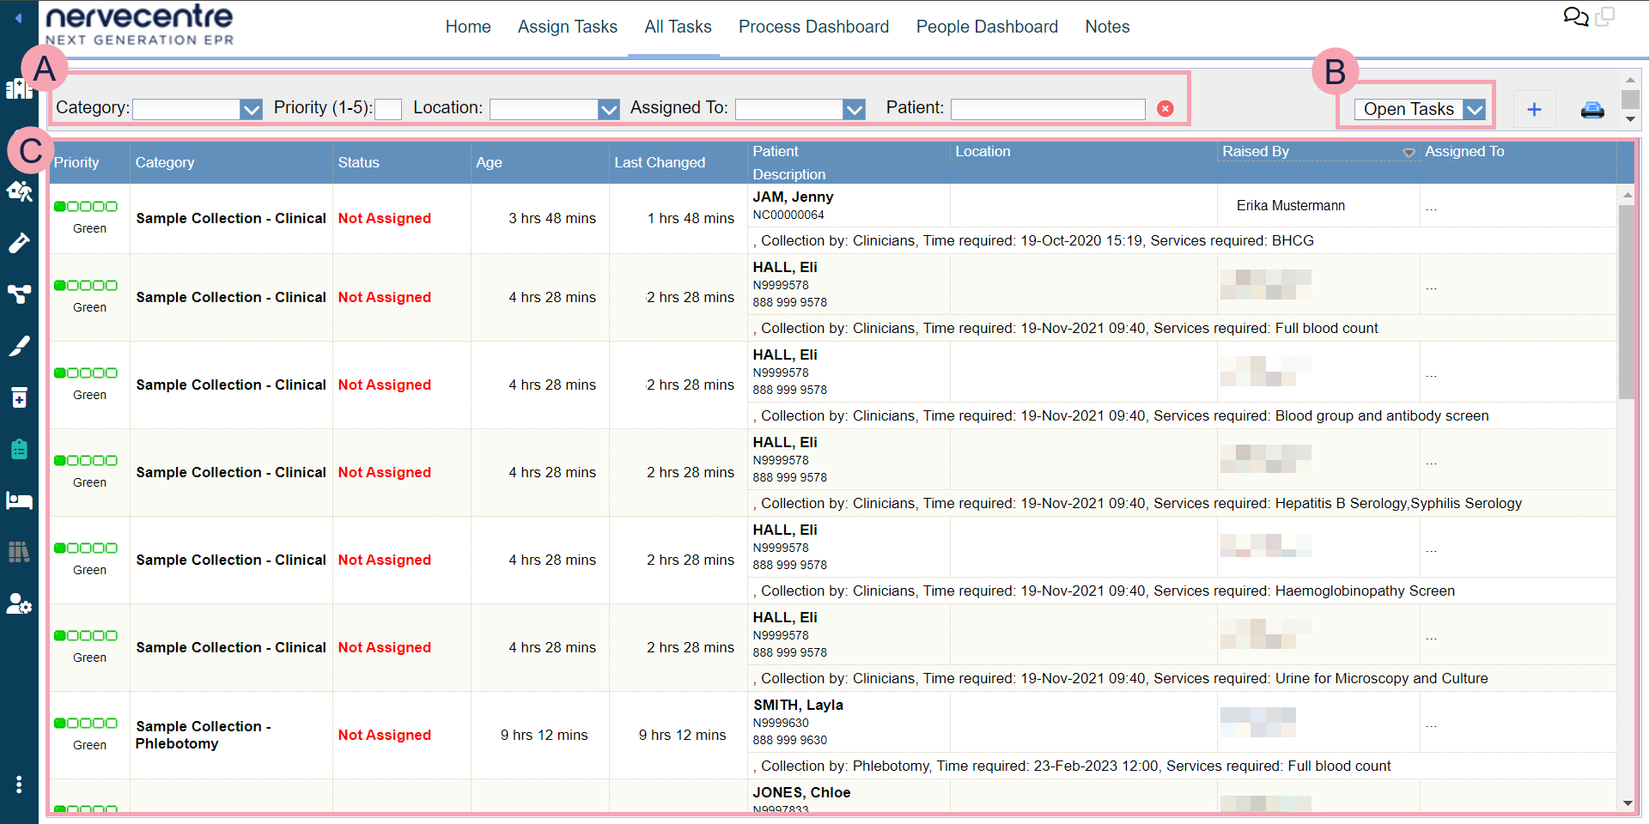Click the Patient filter input field
Screen dimensions: 1649x824
click(x=1047, y=109)
